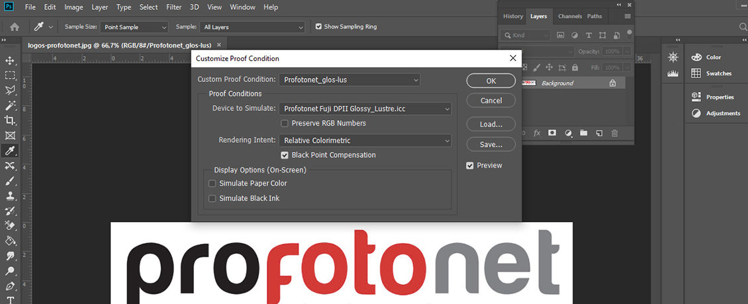Uncheck Black Point Compensation
This screenshot has width=748, height=304.
[285, 155]
